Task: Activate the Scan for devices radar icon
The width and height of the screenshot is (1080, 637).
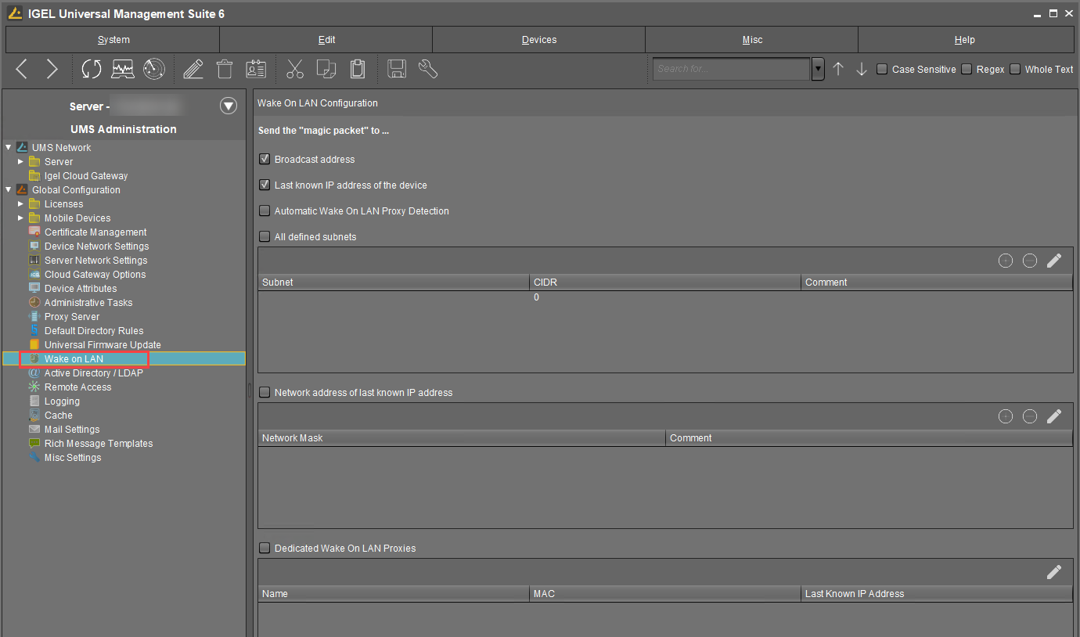Action: 154,69
